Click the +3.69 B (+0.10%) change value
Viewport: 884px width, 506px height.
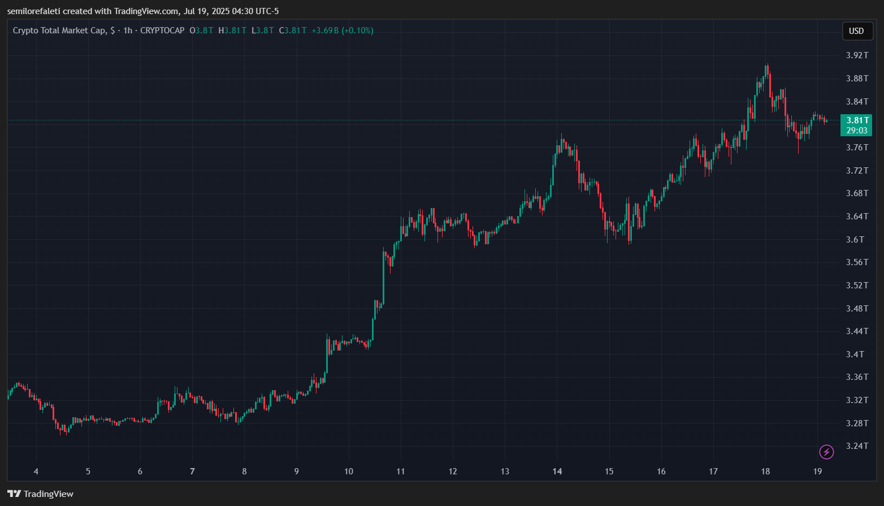[x=343, y=31]
